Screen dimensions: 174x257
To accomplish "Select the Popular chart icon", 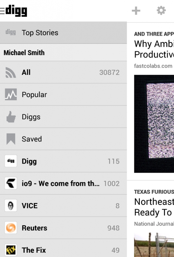I will click(x=11, y=95).
